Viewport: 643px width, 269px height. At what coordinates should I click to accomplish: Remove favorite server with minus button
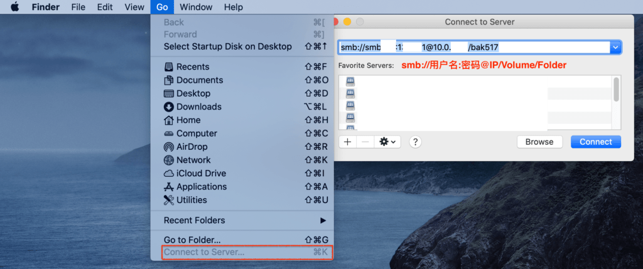(365, 142)
